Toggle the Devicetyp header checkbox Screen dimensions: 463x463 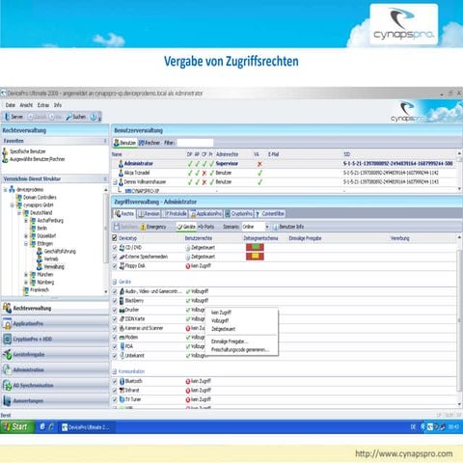pyautogui.click(x=115, y=238)
